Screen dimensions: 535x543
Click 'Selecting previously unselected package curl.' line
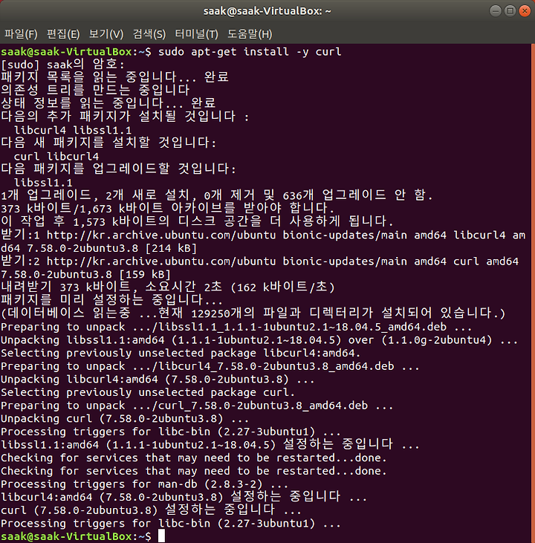pyautogui.click(x=148, y=392)
